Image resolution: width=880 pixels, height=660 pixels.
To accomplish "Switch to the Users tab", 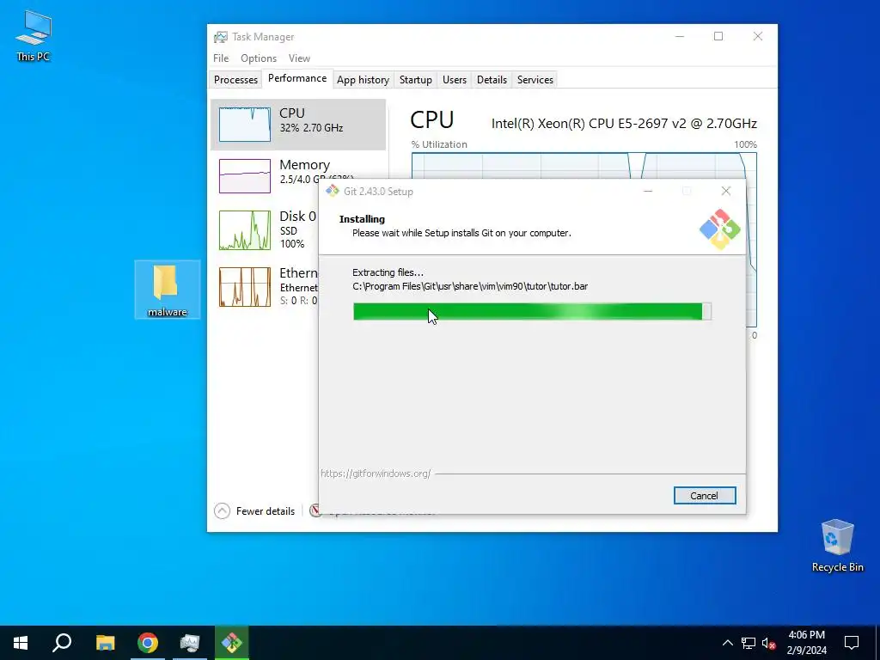I will (x=455, y=80).
